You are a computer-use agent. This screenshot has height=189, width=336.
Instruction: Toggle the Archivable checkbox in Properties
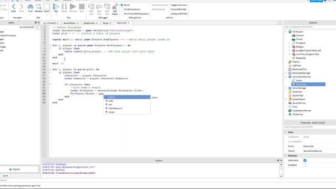click(305, 160)
